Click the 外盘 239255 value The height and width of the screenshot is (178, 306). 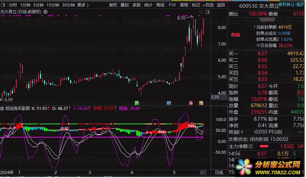click(x=259, y=112)
